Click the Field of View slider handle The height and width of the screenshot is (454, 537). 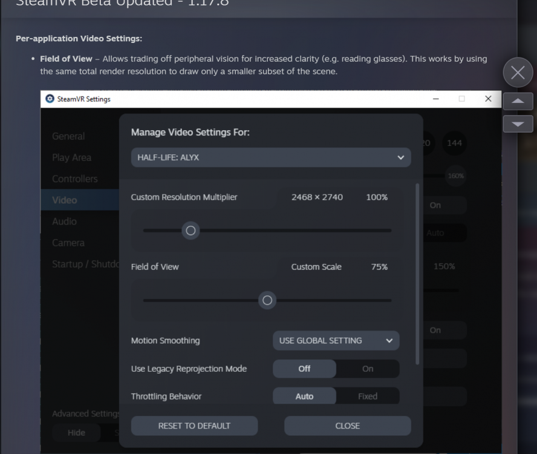[267, 300]
